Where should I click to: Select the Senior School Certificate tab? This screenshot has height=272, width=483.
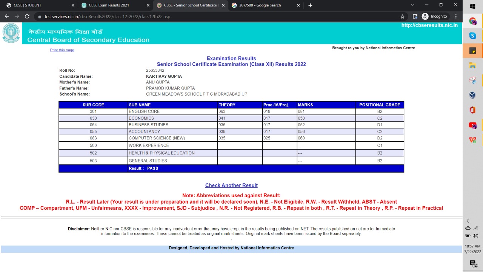(190, 5)
